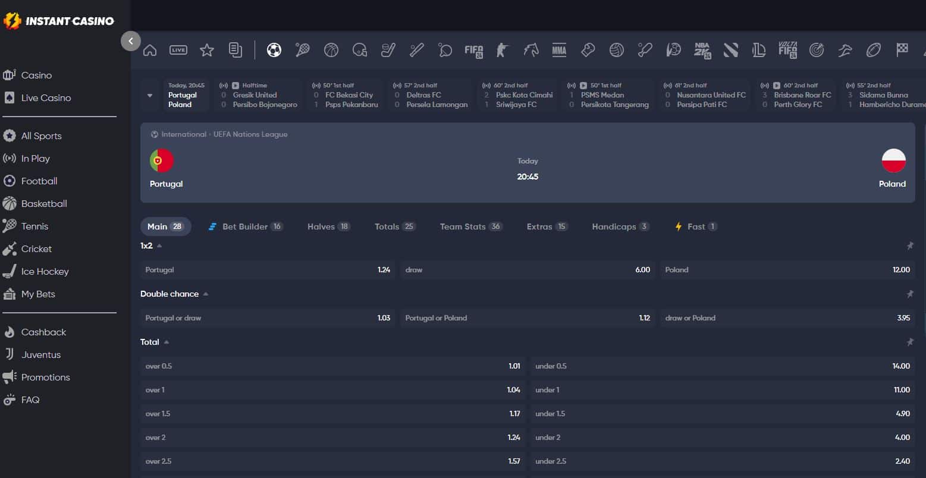
Task: Select the MMA icon
Action: 559,51
